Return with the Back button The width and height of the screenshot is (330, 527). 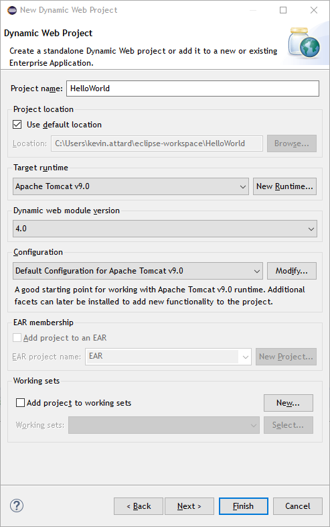point(139,506)
